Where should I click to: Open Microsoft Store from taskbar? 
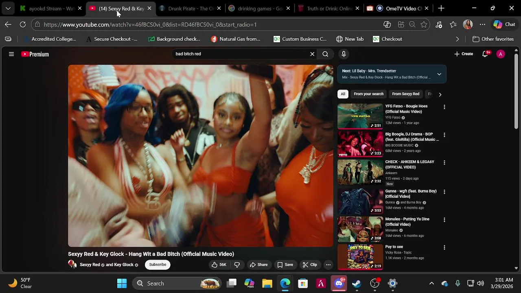(303, 283)
